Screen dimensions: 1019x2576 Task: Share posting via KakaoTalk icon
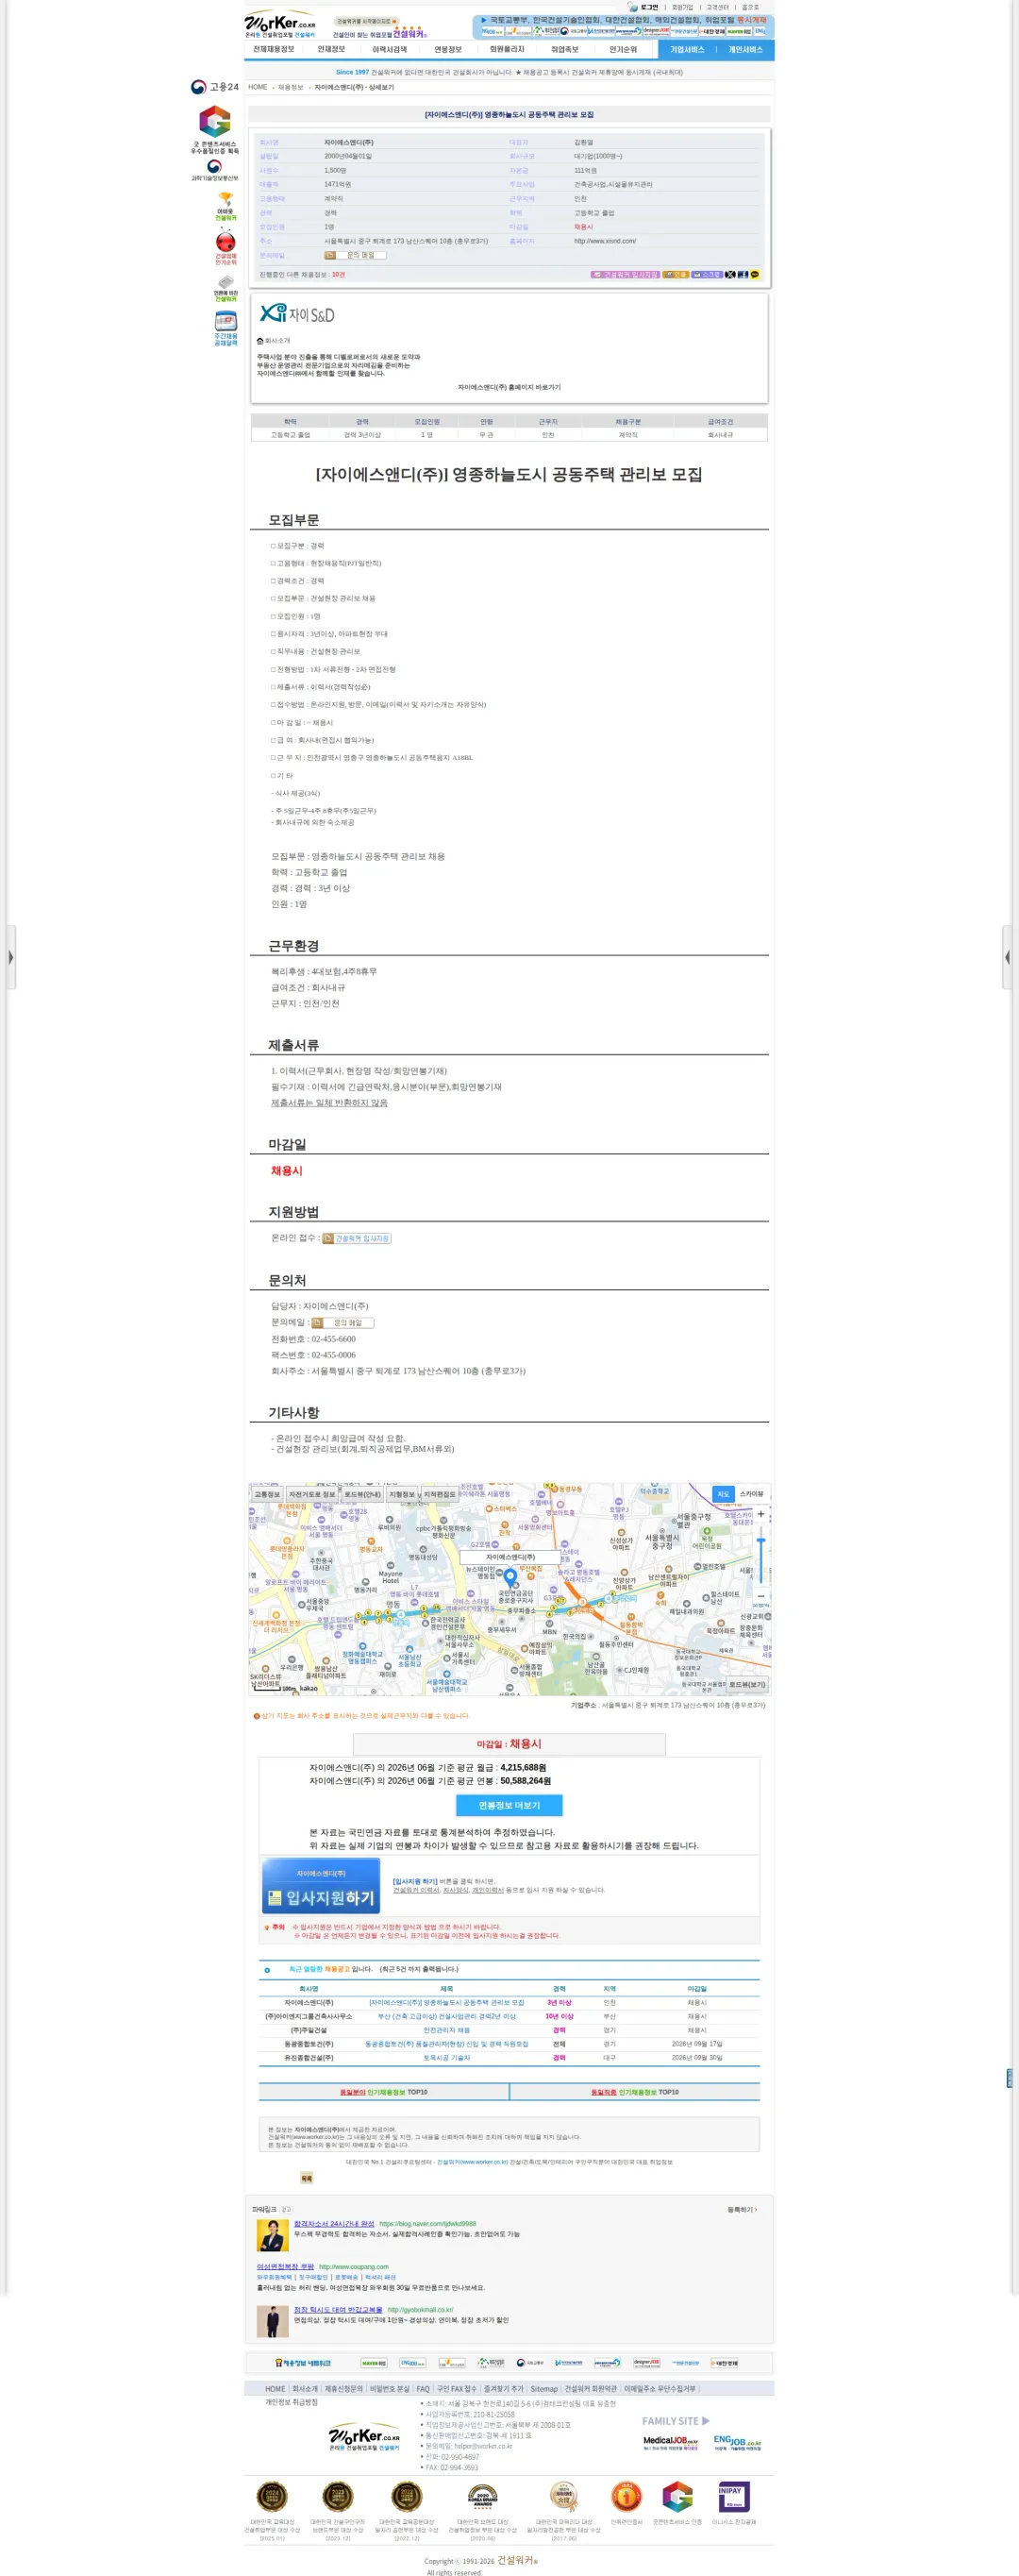coord(754,274)
